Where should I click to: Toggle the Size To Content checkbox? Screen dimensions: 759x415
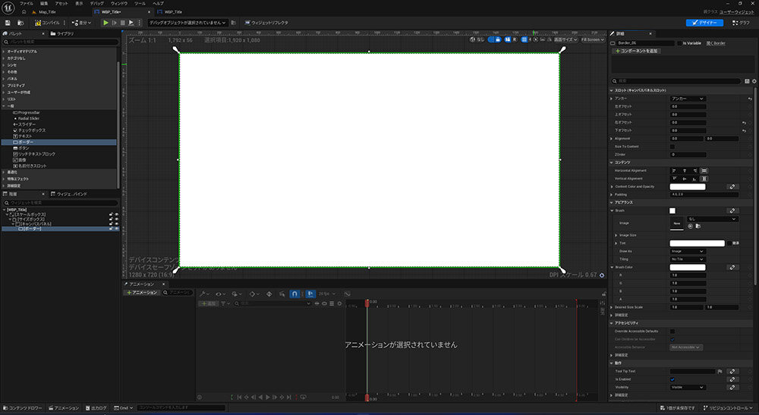tap(672, 146)
